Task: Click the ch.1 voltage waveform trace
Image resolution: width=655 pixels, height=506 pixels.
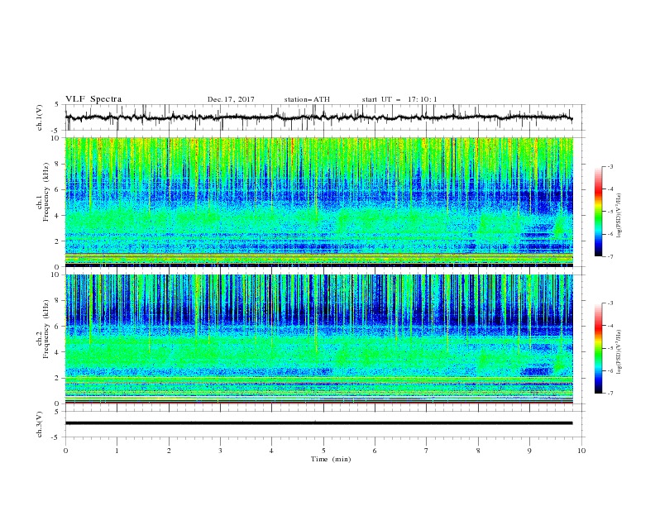Action: [318, 117]
